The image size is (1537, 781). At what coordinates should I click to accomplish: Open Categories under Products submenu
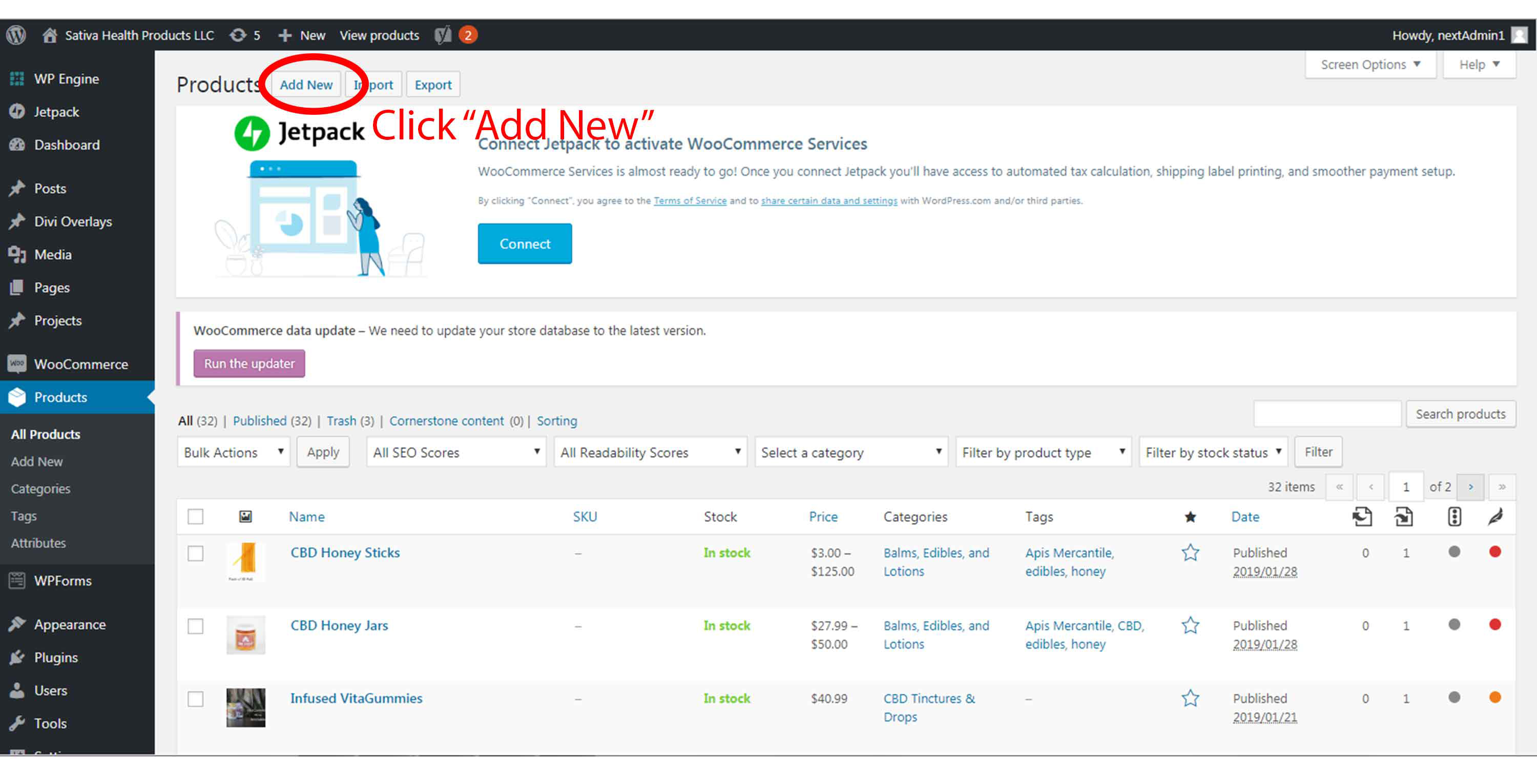[x=40, y=489]
